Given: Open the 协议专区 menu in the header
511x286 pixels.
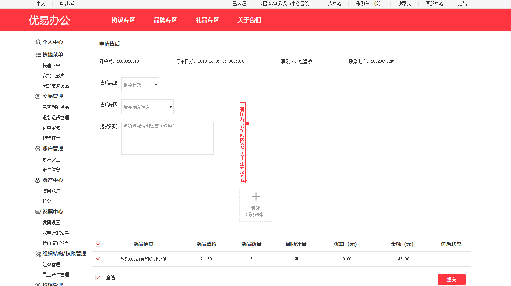Looking at the screenshot, I should (x=123, y=20).
